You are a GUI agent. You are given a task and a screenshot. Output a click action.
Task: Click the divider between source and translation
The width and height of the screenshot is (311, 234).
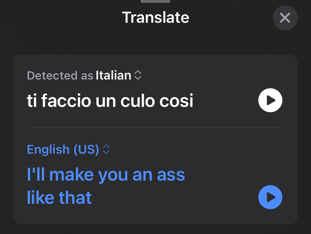point(155,128)
